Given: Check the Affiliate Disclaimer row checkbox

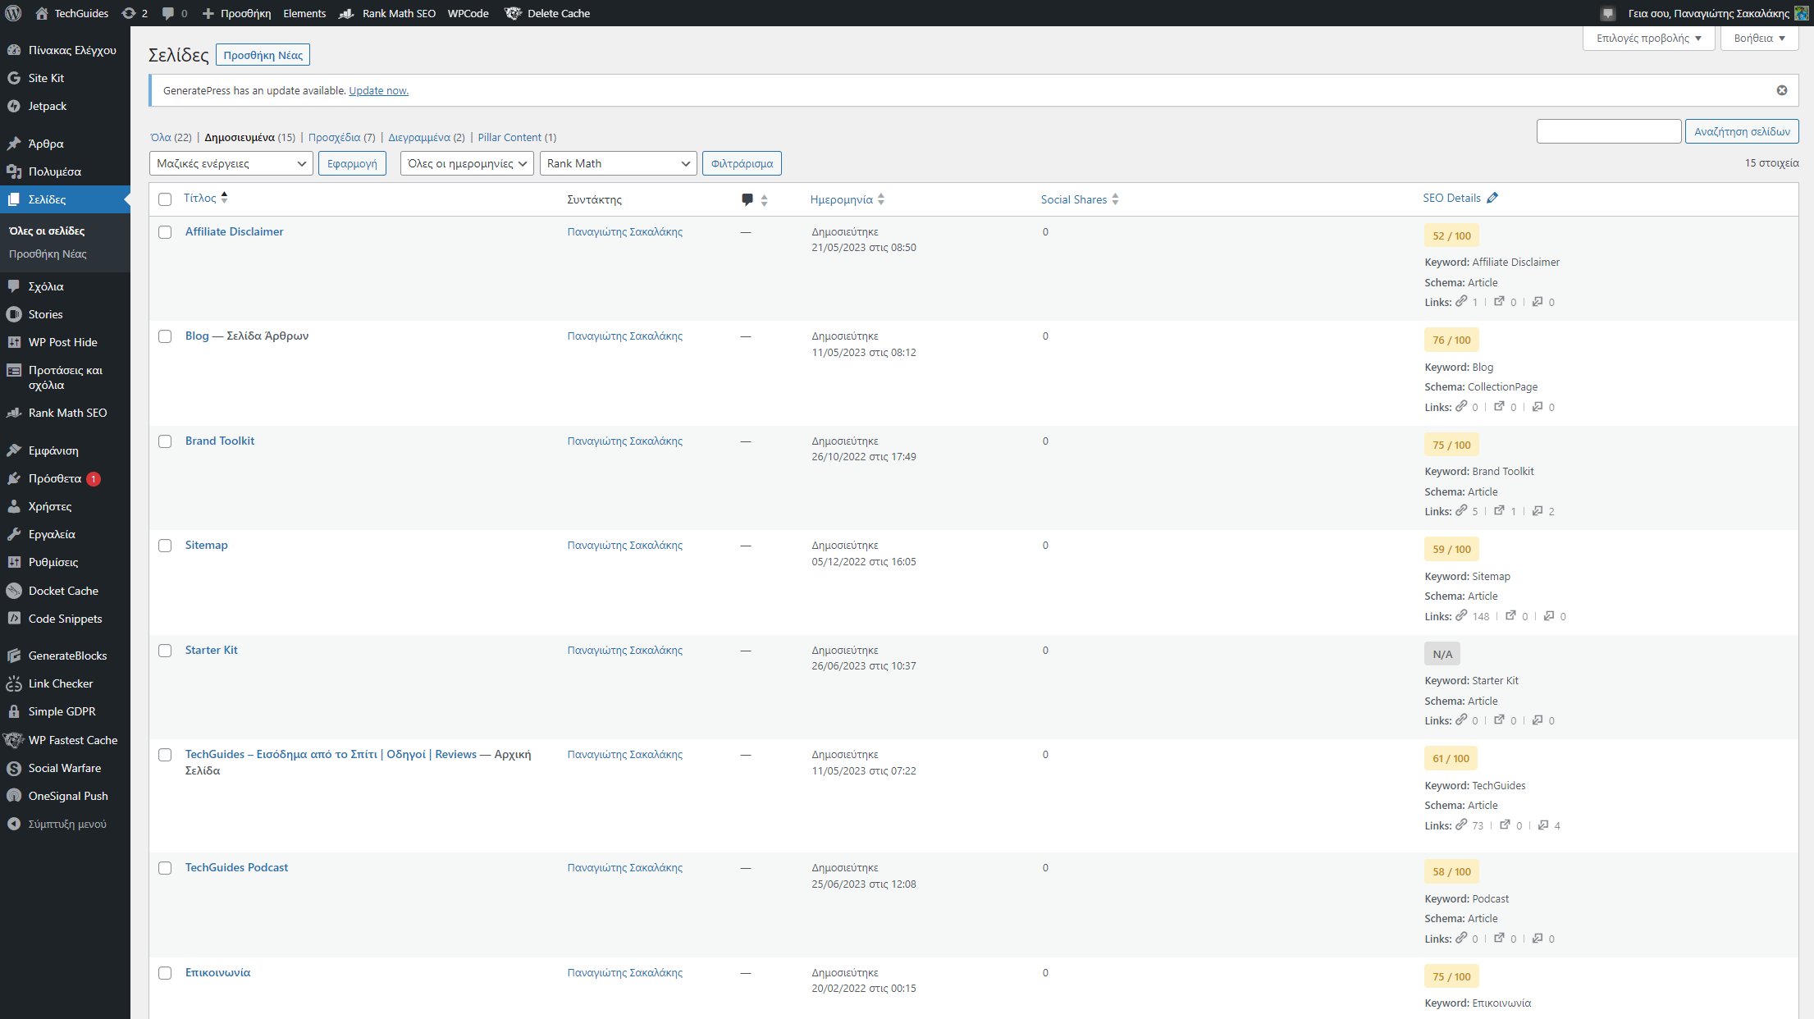Looking at the screenshot, I should (165, 232).
